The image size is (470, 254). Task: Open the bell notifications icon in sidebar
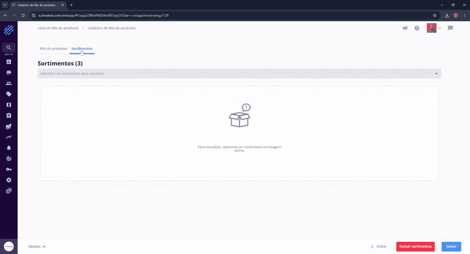(x=8, y=148)
